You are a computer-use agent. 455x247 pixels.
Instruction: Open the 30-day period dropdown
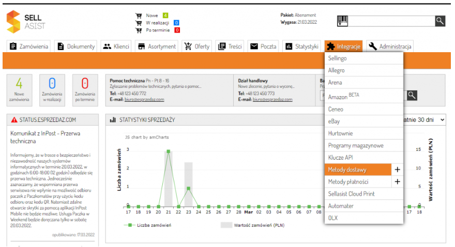click(x=424, y=120)
